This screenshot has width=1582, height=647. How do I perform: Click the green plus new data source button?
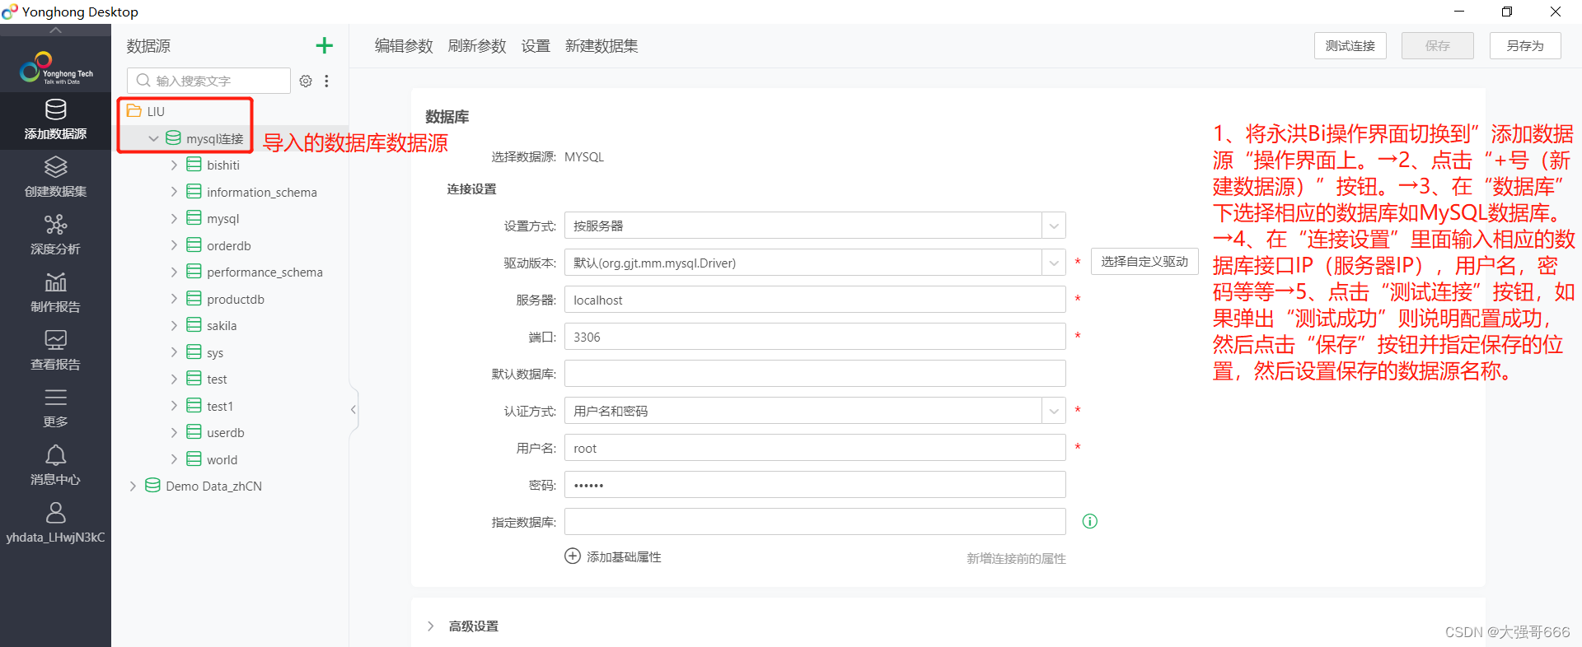[325, 45]
